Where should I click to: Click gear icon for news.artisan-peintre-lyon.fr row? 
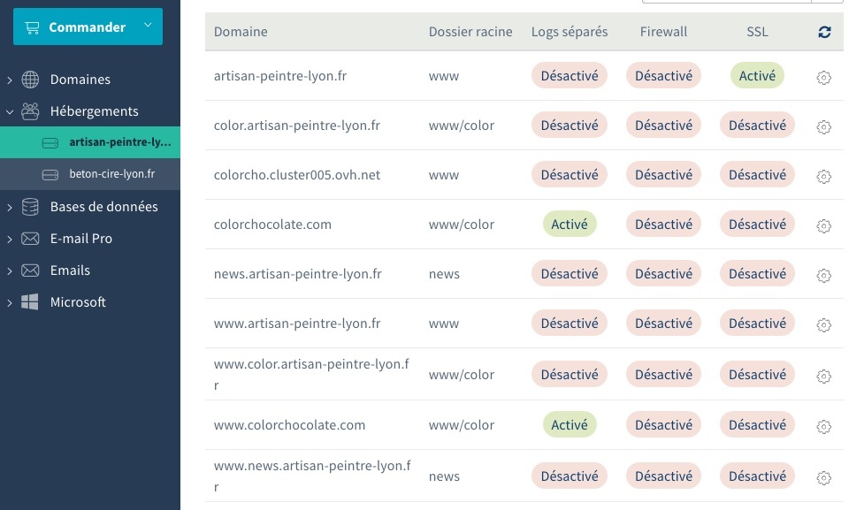click(x=823, y=275)
